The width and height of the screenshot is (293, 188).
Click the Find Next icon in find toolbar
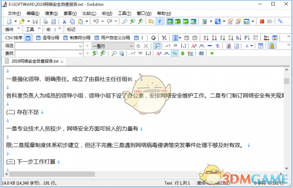click(103, 53)
